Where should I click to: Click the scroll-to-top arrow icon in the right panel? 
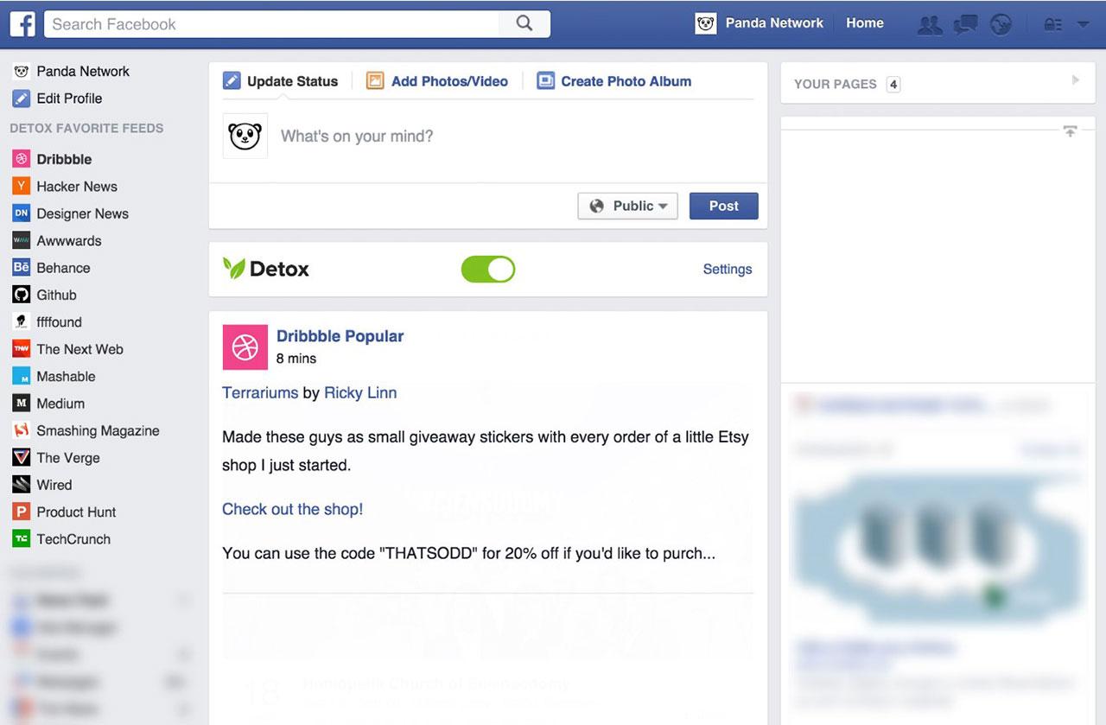[1071, 131]
